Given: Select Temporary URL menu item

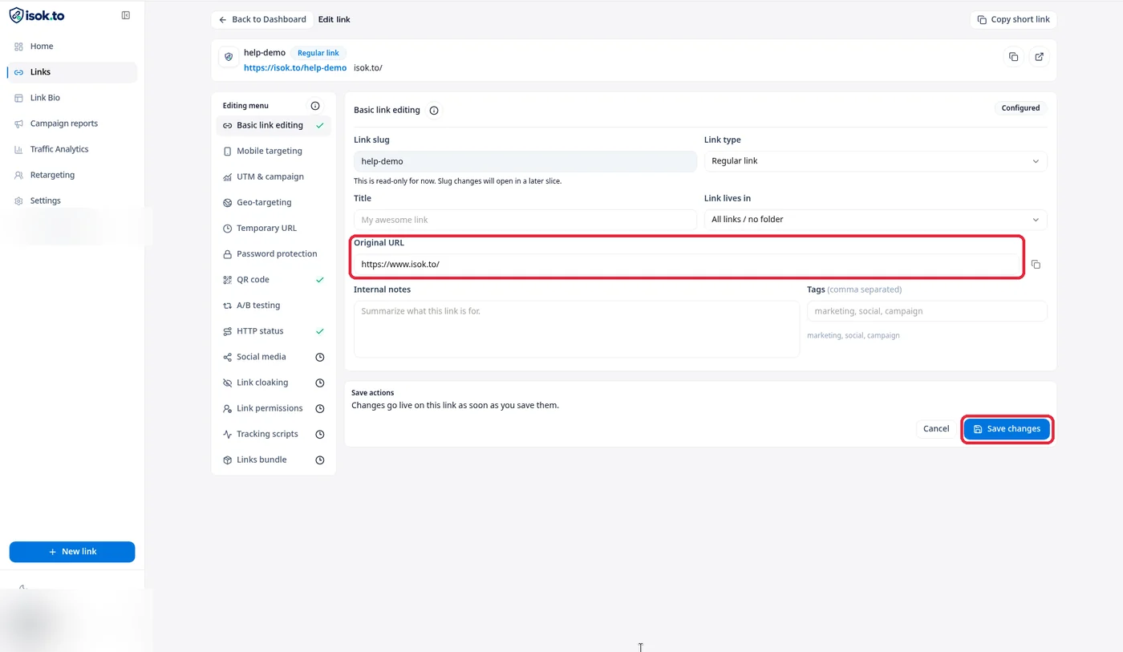Looking at the screenshot, I should (x=274, y=229).
